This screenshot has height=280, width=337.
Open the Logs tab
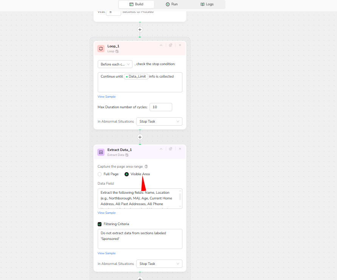point(207,4)
